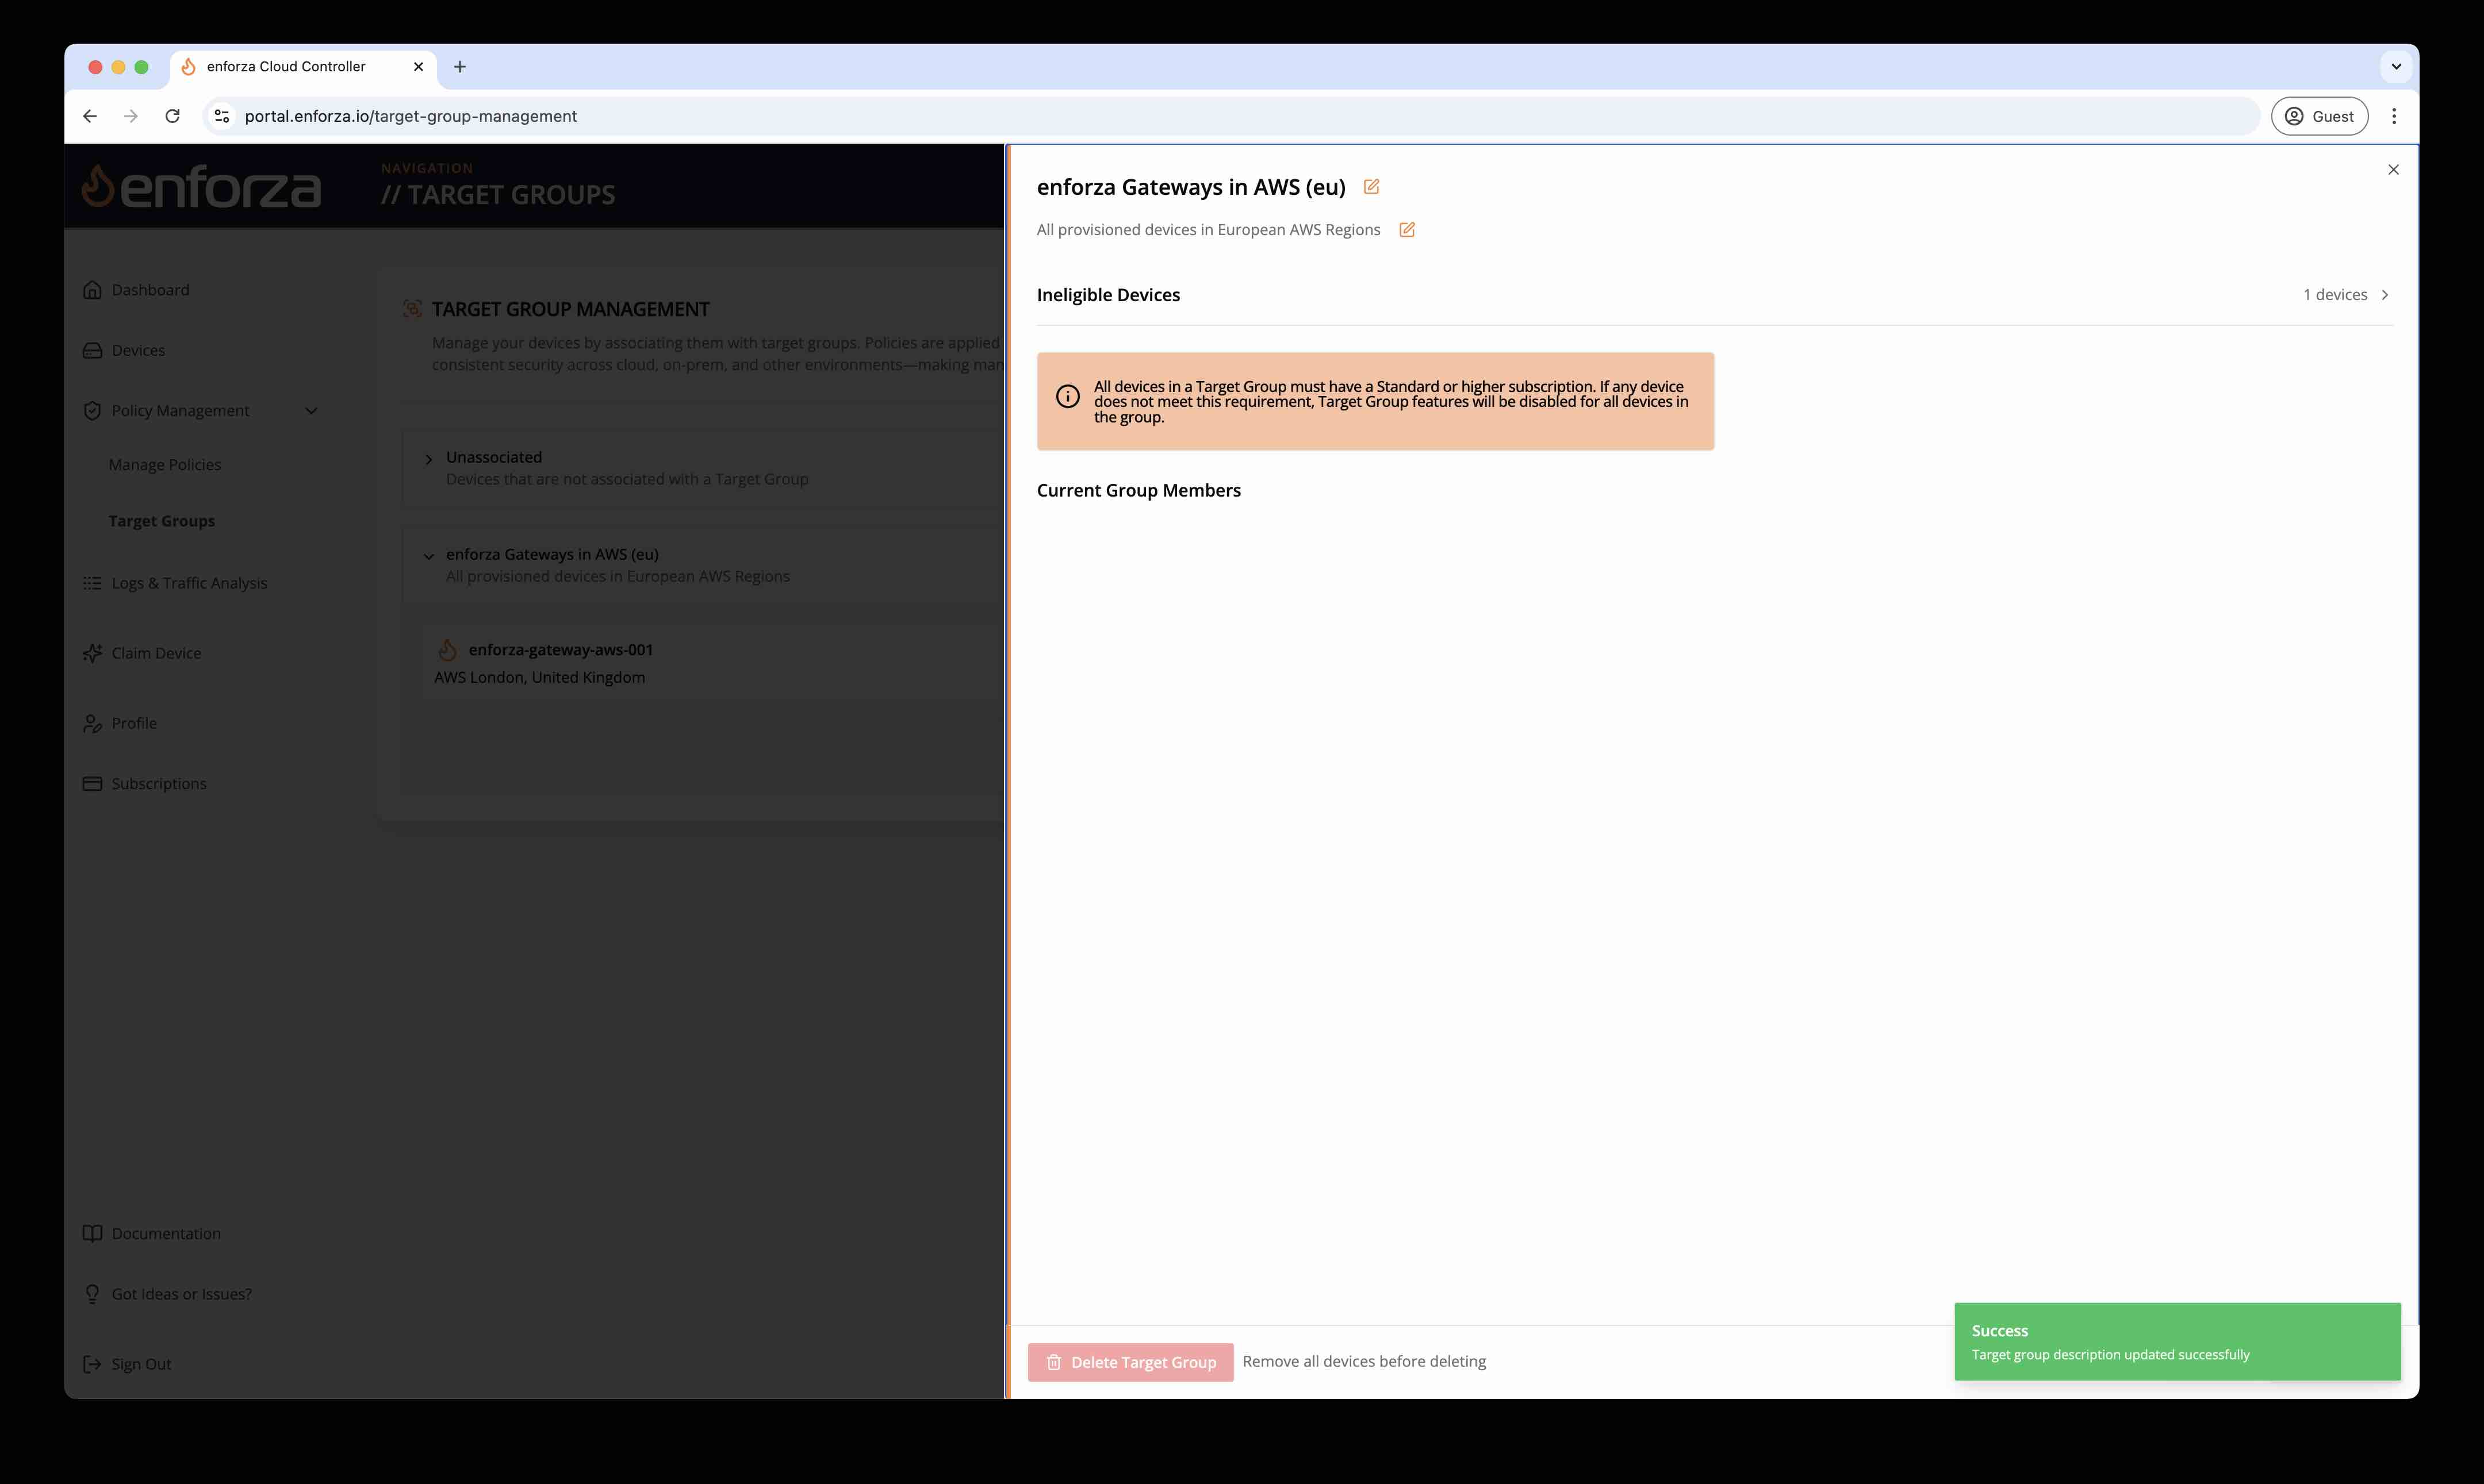The image size is (2484, 1484).
Task: Open the Chrome three-dot menu
Action: (x=2394, y=116)
